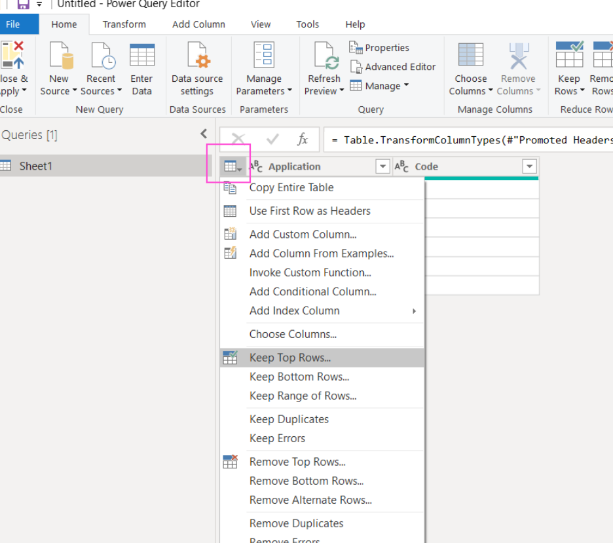Select Keep Errors
The height and width of the screenshot is (543, 613).
coord(322,439)
